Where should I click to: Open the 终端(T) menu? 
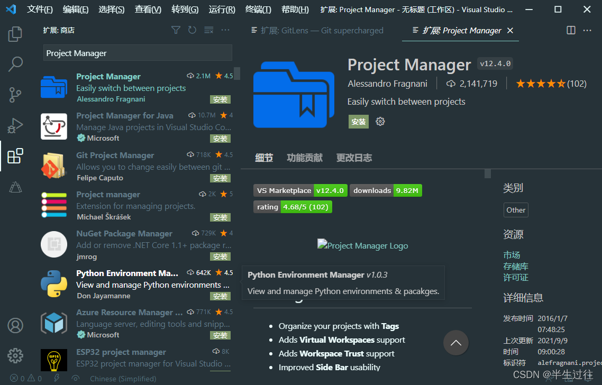pyautogui.click(x=258, y=10)
